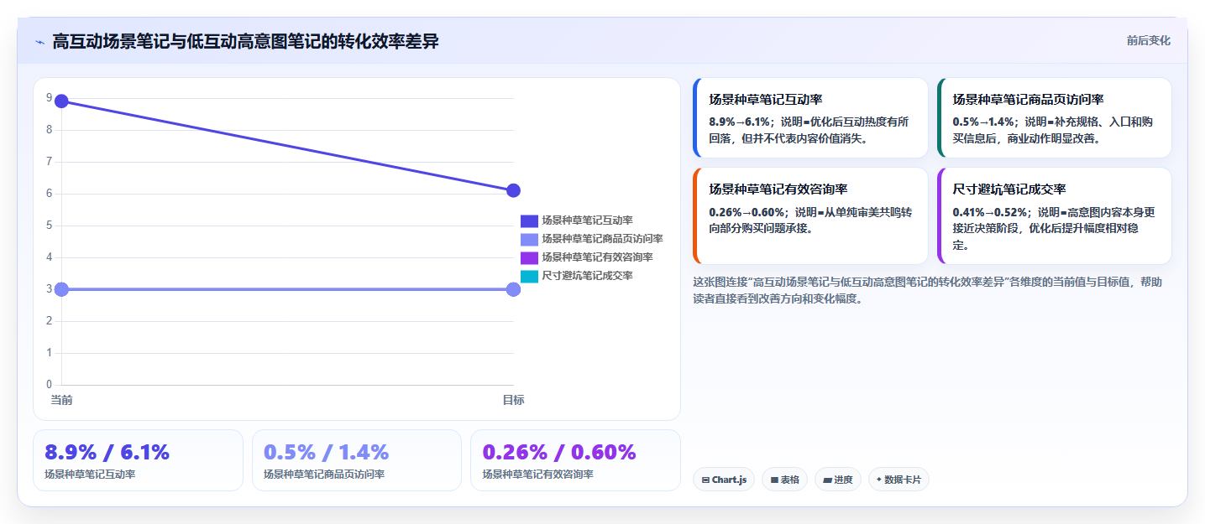The height and width of the screenshot is (524, 1205).
Task: Select the light purple point at 当前 value 3
Action: [61, 289]
